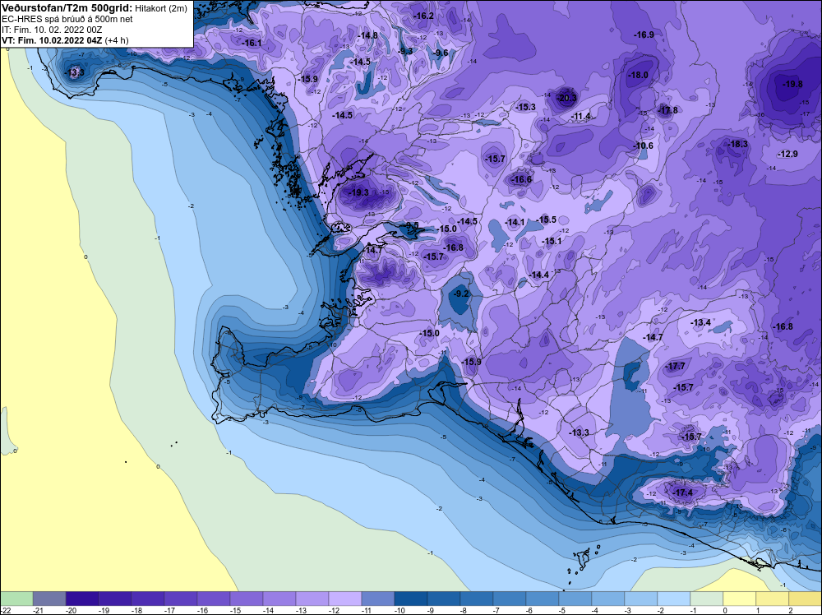This screenshot has width=822, height=615.
Task: Pick the legend swatch labeled -4
Action: click(x=608, y=599)
